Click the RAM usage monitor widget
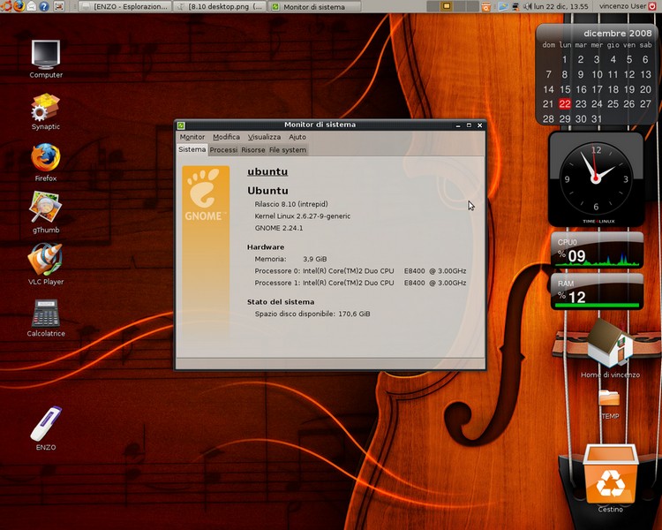Viewport: 662px width, 530px height. click(597, 291)
